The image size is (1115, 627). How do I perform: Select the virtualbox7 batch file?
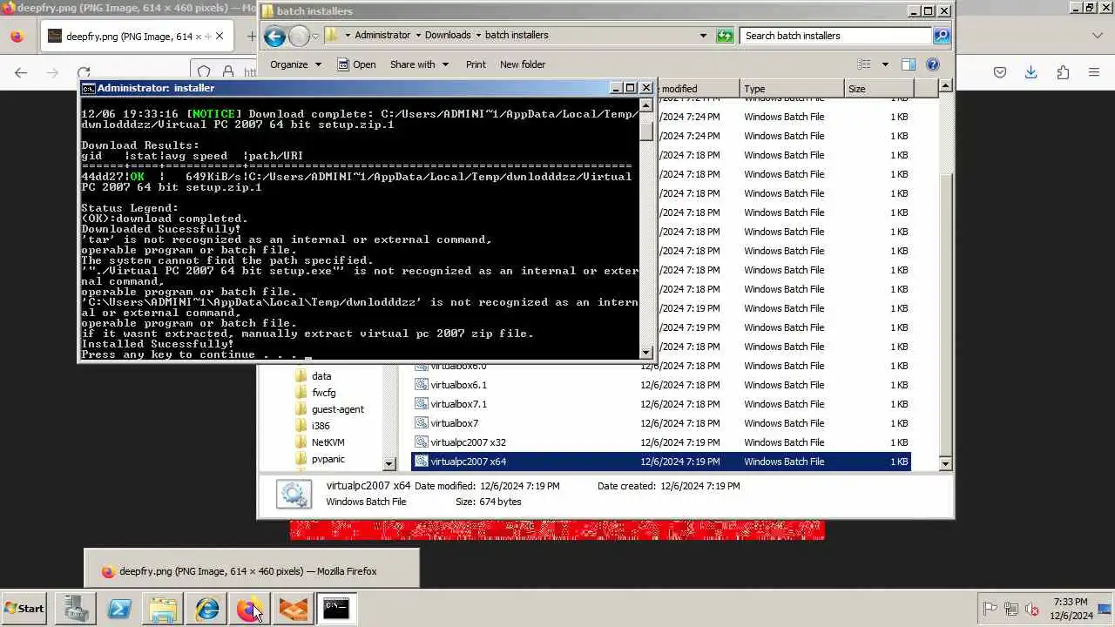pyautogui.click(x=661, y=423)
